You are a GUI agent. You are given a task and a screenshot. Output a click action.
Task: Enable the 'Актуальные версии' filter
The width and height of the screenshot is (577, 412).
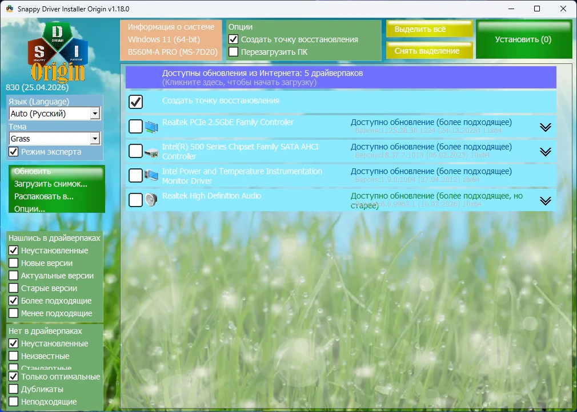tap(13, 275)
